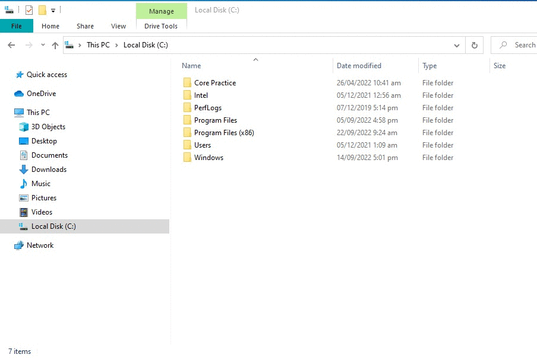
Task: Open the Drive Tools tab
Action: 161,26
